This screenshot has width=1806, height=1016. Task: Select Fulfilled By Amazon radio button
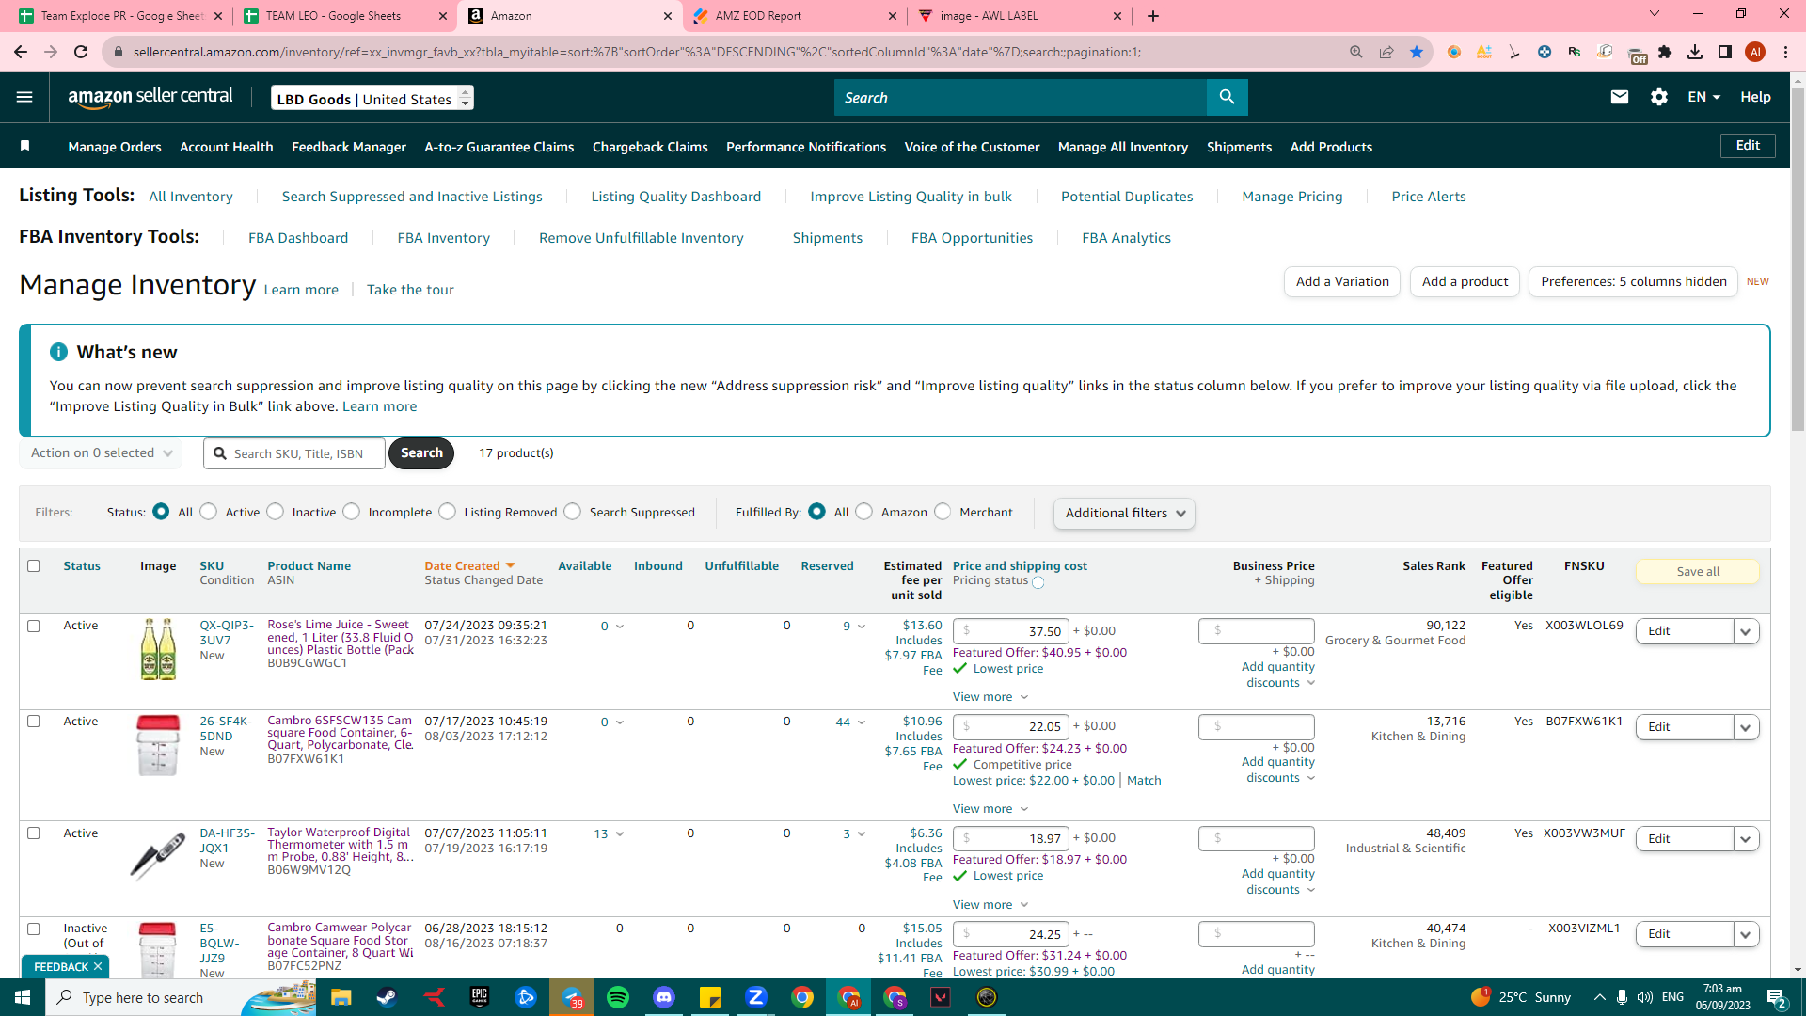pyautogui.click(x=864, y=512)
